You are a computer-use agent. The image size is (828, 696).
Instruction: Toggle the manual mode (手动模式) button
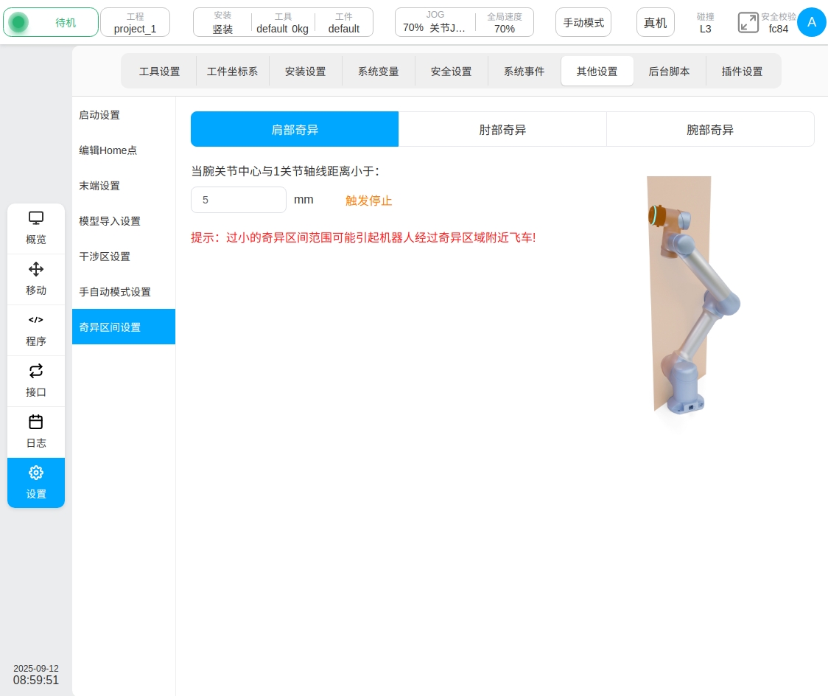(583, 23)
